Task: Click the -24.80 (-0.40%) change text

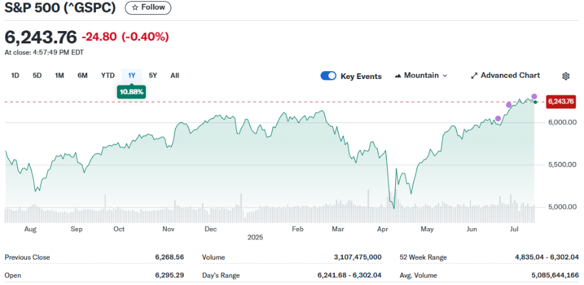Action: 125,37
